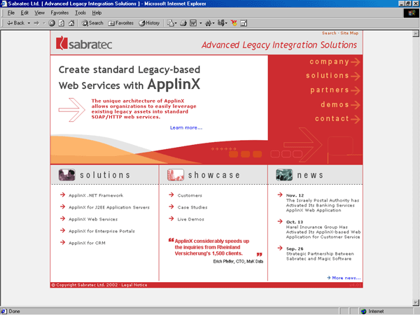Open the Favorites menu

pos(59,13)
